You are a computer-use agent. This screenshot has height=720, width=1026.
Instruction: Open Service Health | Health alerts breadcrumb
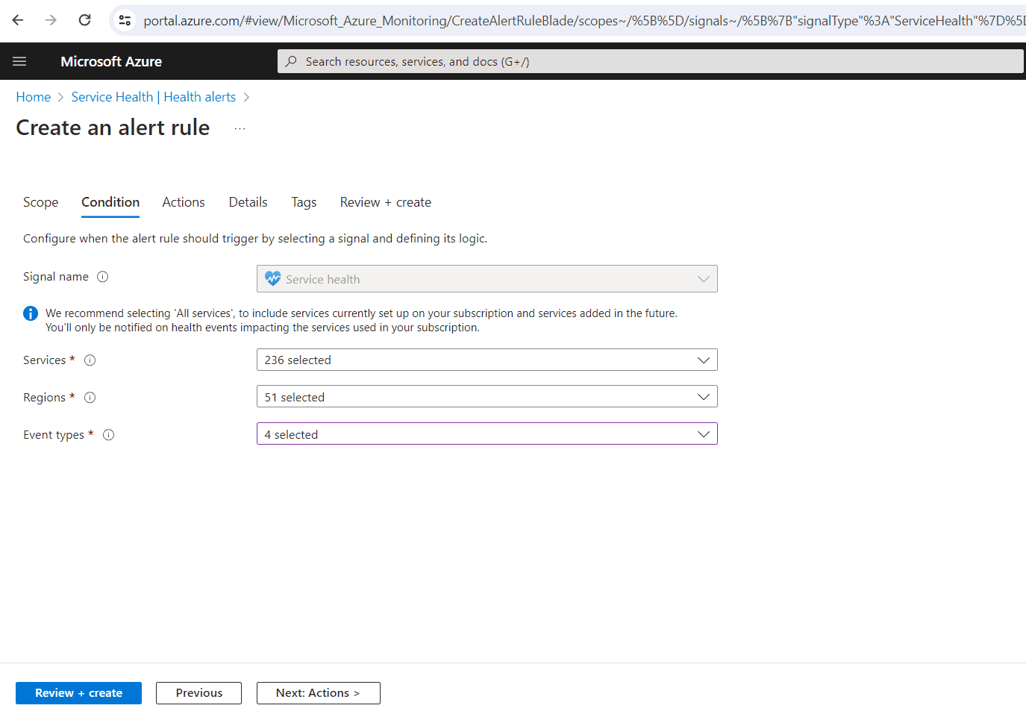154,97
